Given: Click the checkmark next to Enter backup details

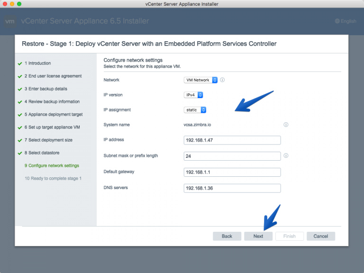Looking at the screenshot, I should (20, 89).
